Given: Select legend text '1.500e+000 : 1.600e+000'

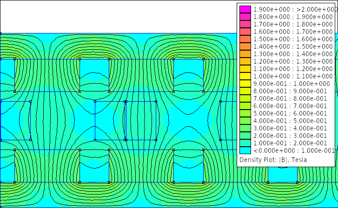Looking at the screenshot, I should pyautogui.click(x=293, y=39).
